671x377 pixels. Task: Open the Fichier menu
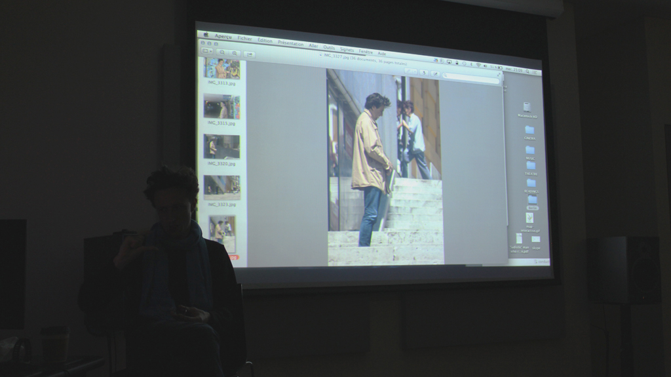(x=244, y=39)
